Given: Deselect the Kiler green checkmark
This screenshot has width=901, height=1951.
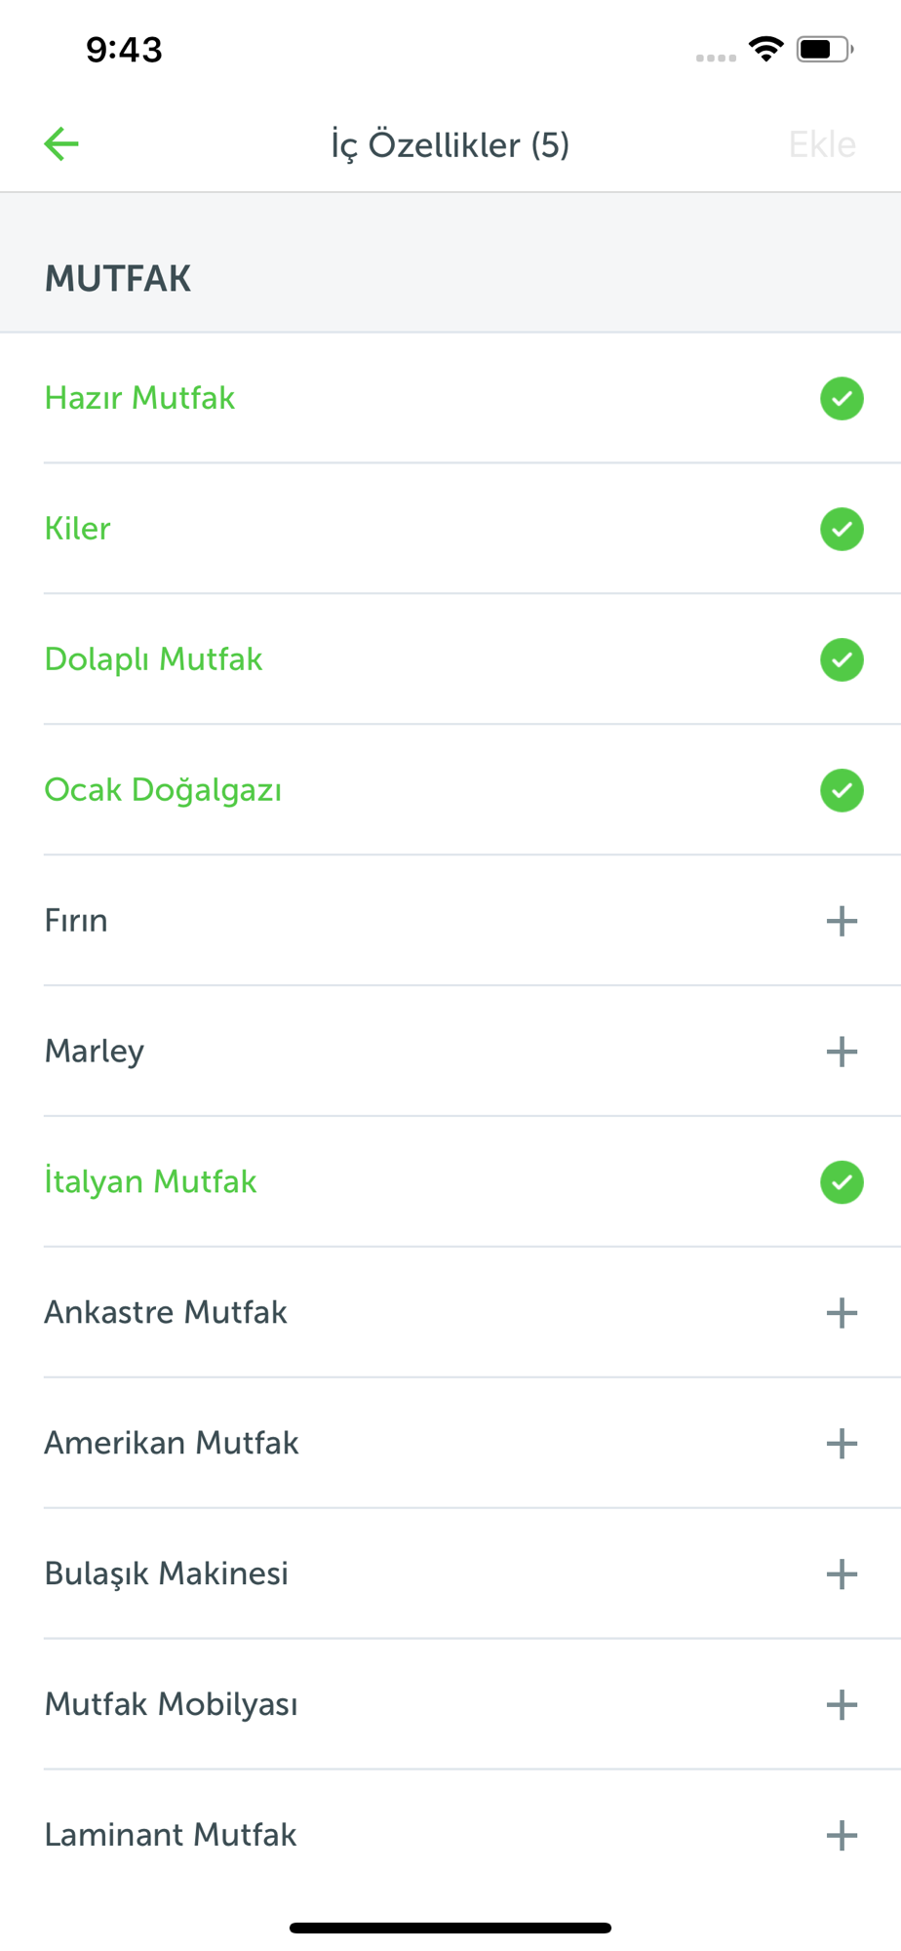Looking at the screenshot, I should coord(842,530).
